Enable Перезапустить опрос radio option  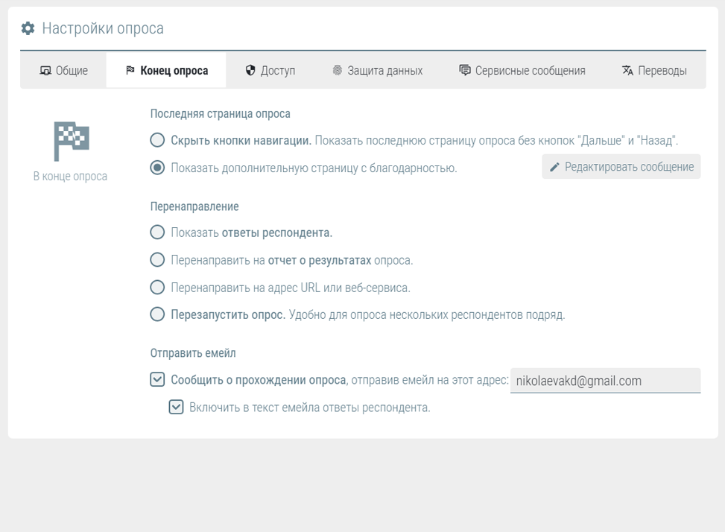(157, 314)
